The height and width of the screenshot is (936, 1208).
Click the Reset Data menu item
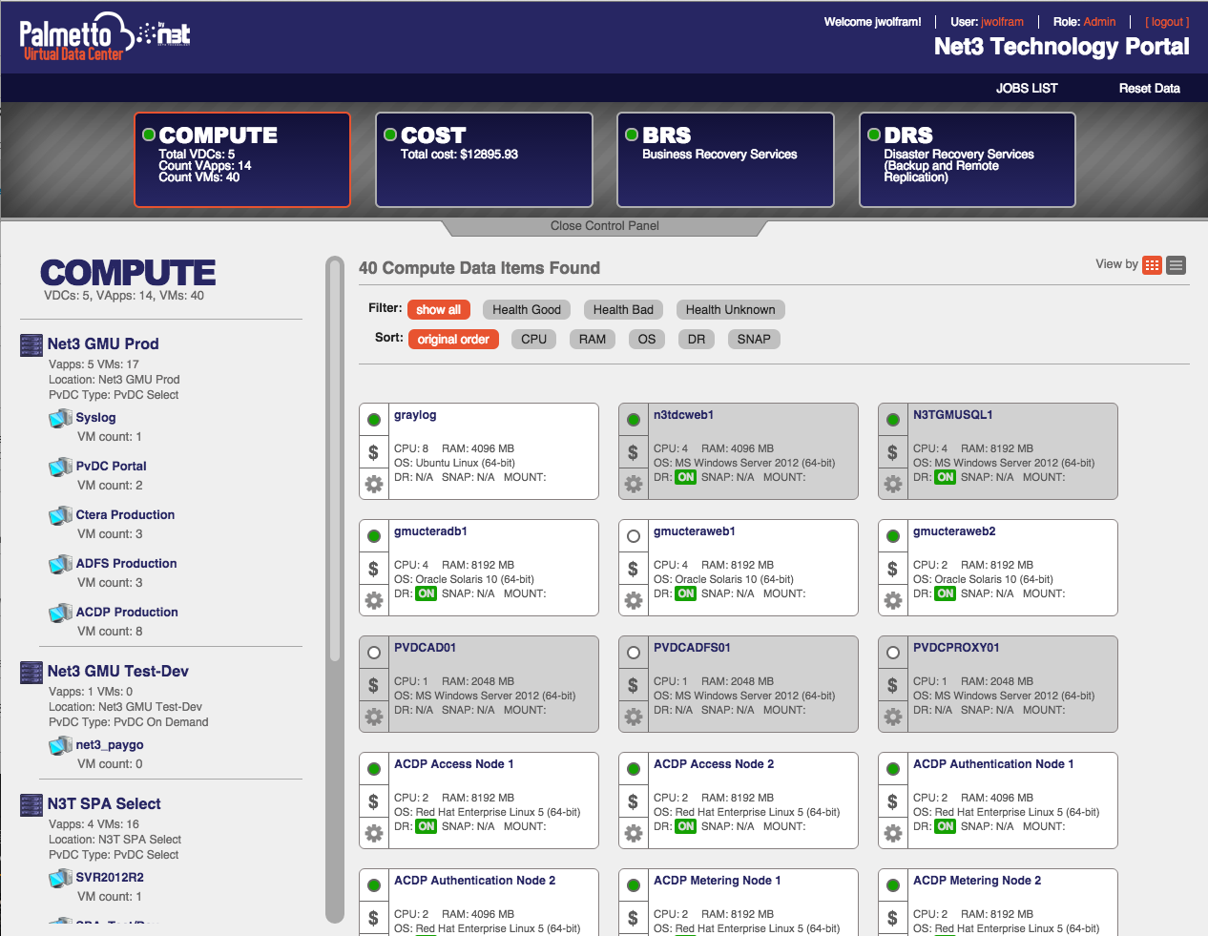click(1149, 88)
